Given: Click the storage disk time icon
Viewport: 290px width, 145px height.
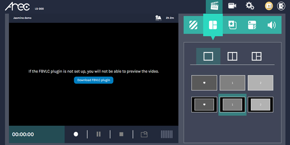Looking at the screenshot, I should (x=158, y=18).
